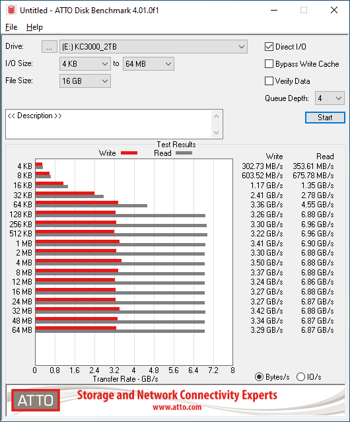Click the Transfer Rate - GB/s axis label

(125, 379)
